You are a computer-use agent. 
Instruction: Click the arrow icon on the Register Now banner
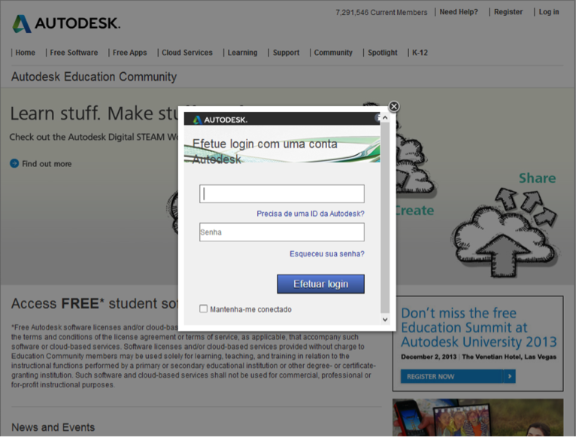tap(510, 376)
